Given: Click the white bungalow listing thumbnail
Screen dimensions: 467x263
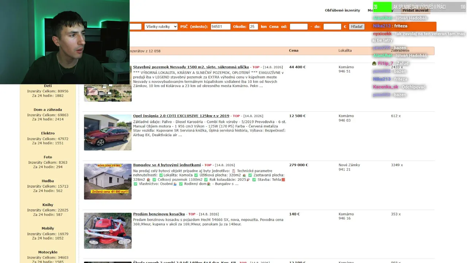Looking at the screenshot, I should 108,182.
